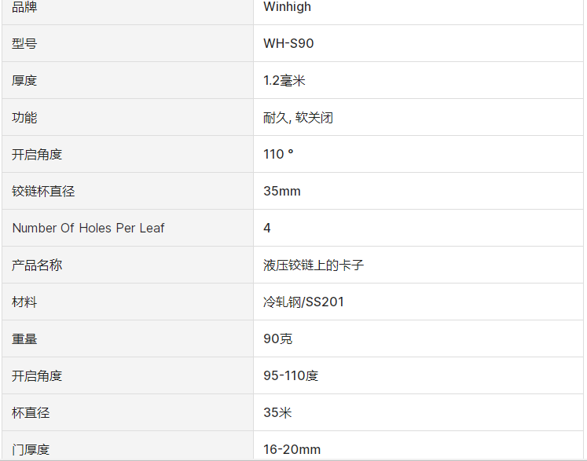Click the 耐久, 软关闭 value
The height and width of the screenshot is (461, 587).
tap(298, 117)
